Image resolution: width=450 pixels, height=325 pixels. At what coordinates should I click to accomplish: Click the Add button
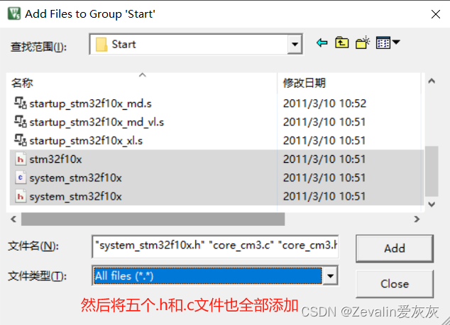395,249
